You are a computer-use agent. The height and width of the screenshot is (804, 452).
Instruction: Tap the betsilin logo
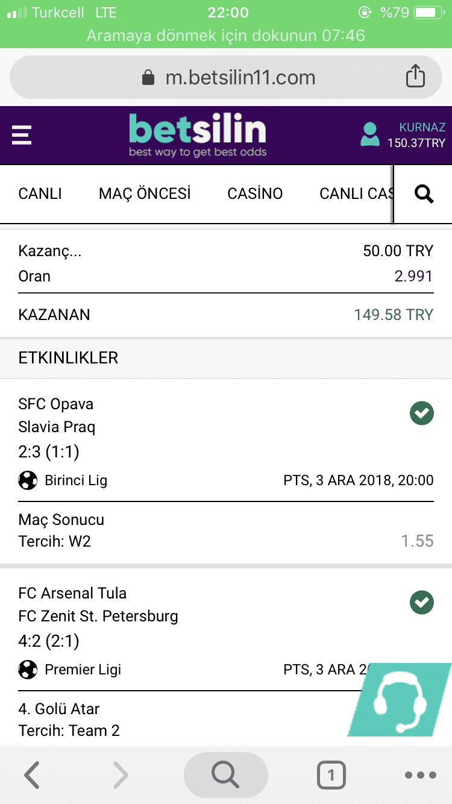tap(198, 136)
